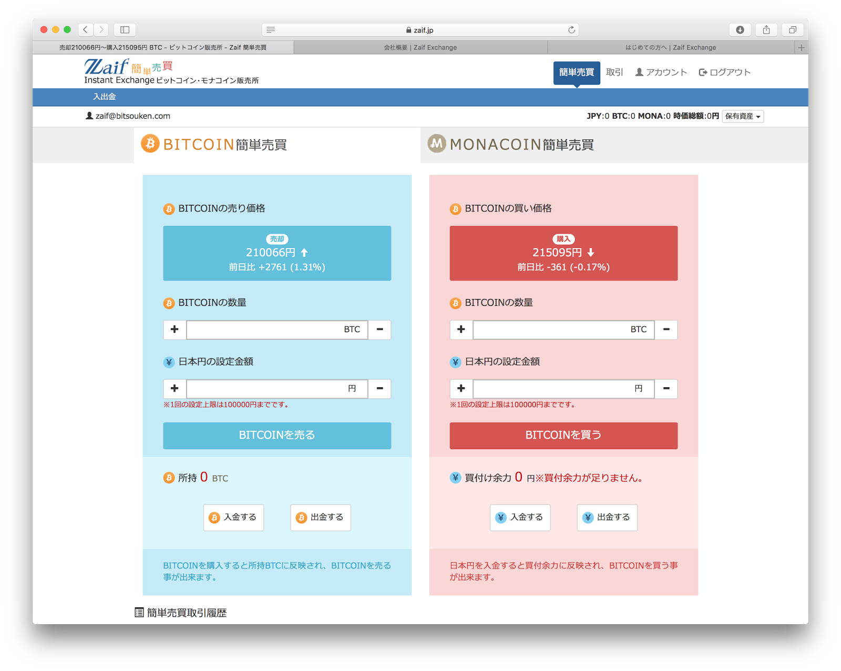Click the Reader view icon in address bar

pyautogui.click(x=271, y=30)
